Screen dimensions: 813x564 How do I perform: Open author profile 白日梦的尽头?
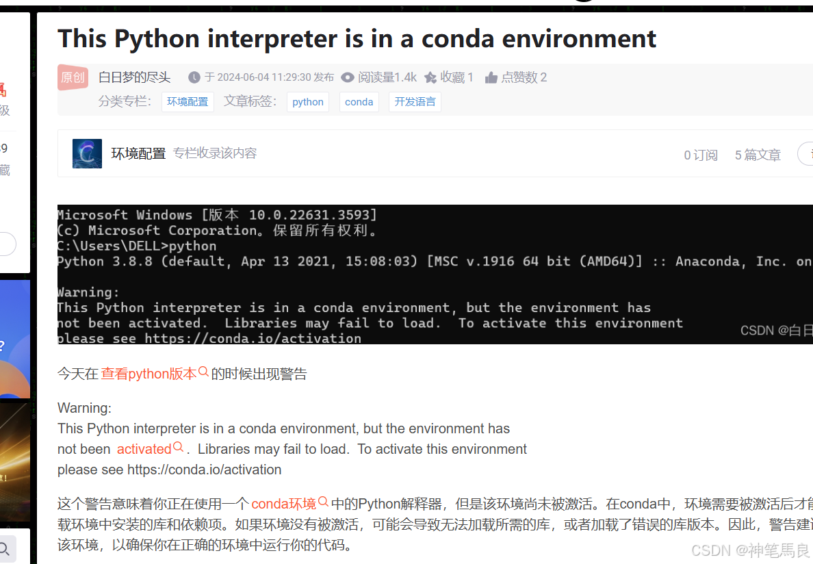134,77
